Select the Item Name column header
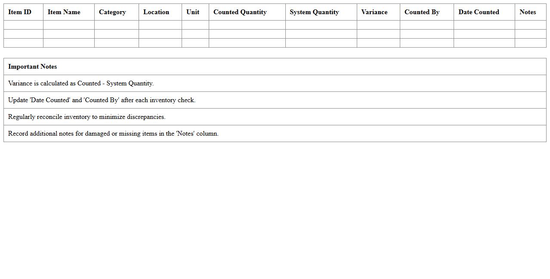550x279 pixels. pos(64,12)
